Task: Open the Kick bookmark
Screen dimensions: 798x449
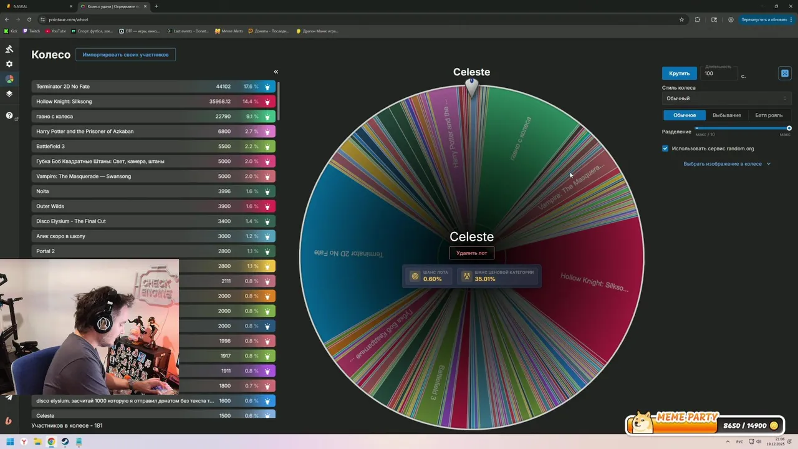Action: 11,31
